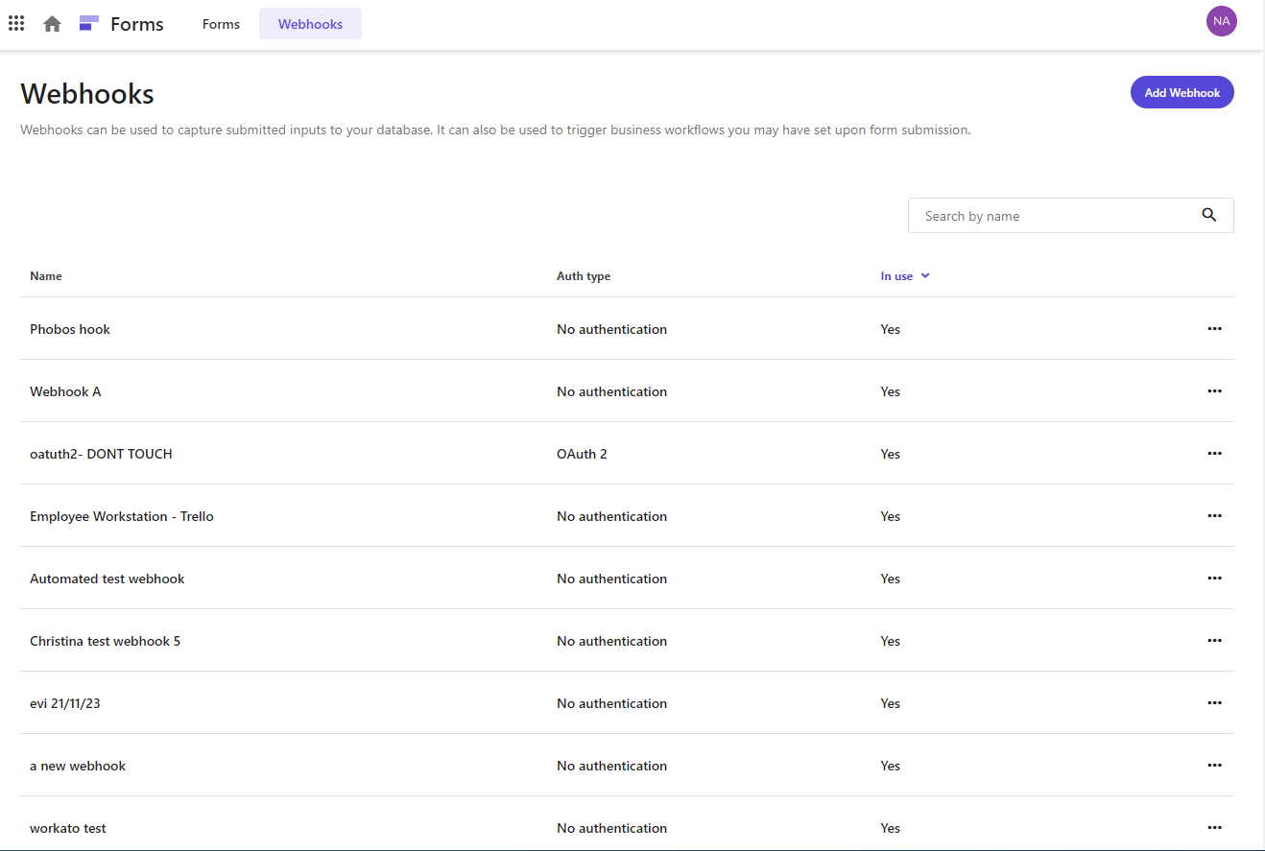The height and width of the screenshot is (851, 1265).
Task: Open more options for a new webhook
Action: [x=1214, y=766]
